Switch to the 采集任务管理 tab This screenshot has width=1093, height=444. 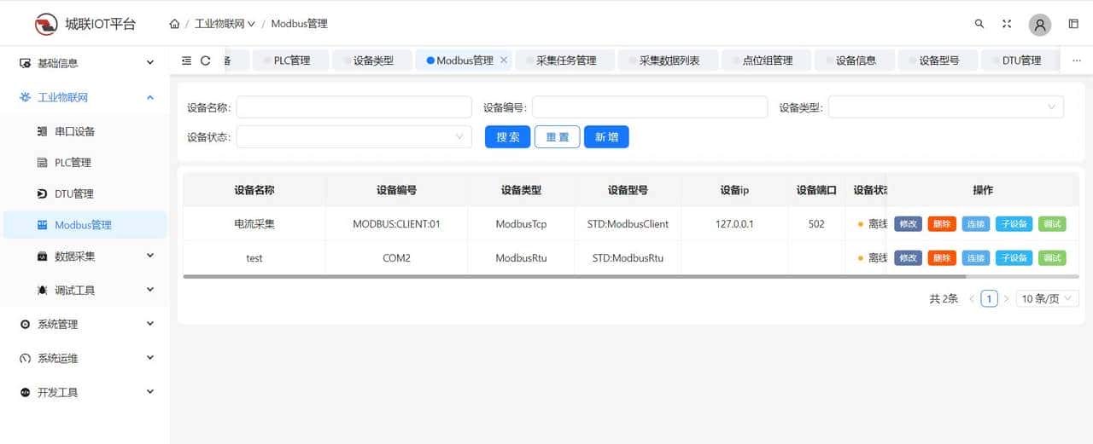[565, 61]
